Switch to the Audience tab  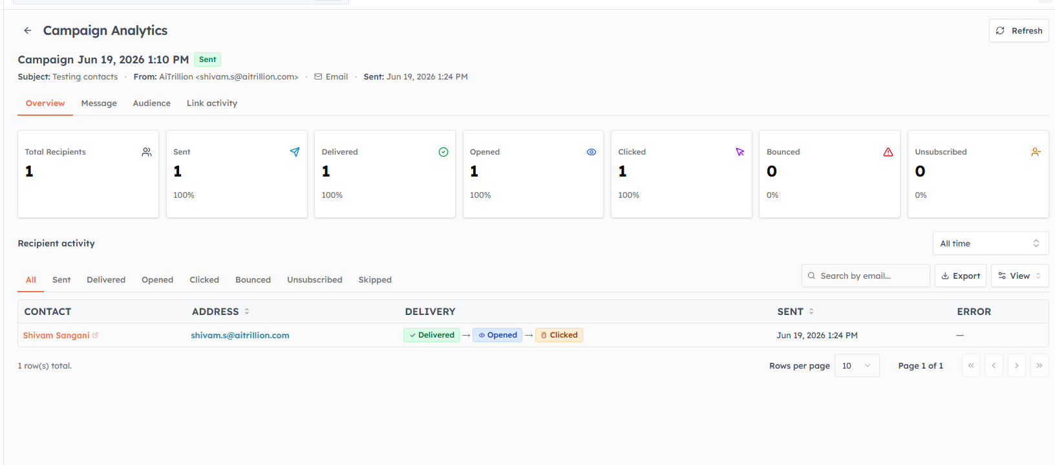click(x=152, y=103)
